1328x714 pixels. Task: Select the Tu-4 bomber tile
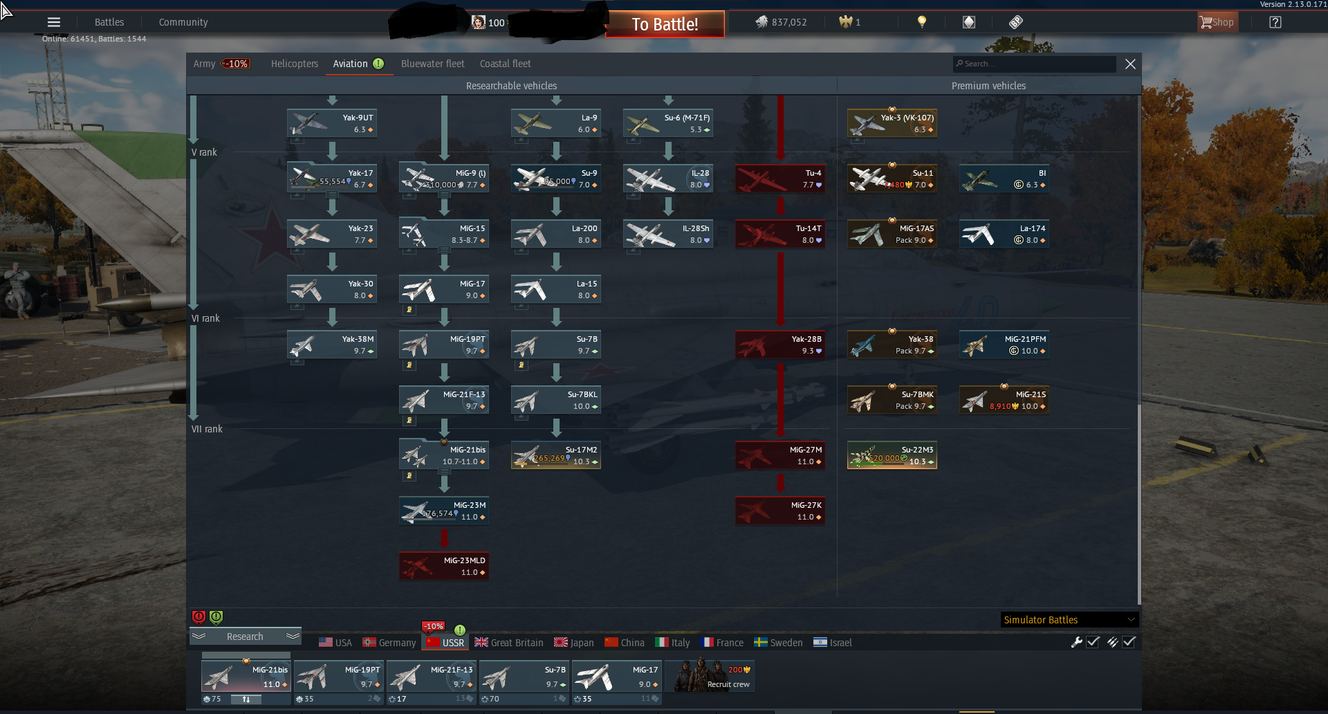tap(780, 178)
